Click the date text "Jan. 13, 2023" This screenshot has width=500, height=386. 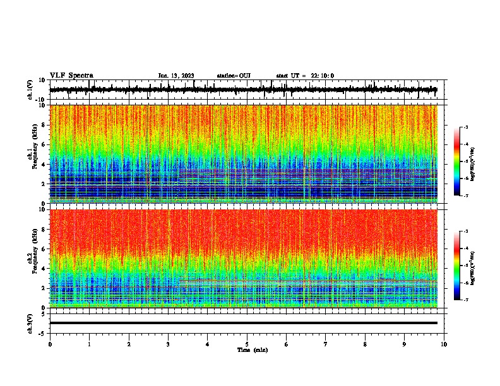(176, 76)
